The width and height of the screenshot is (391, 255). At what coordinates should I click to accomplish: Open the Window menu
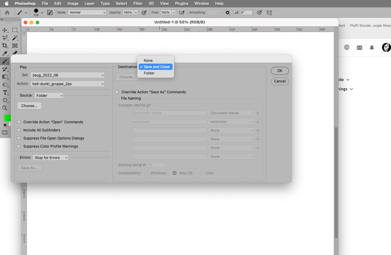[202, 3]
